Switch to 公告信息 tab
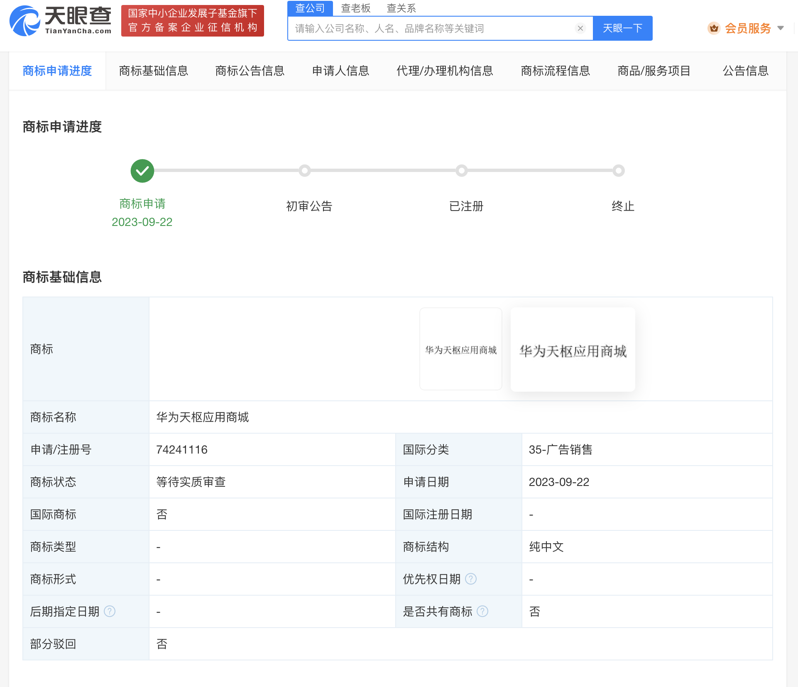The width and height of the screenshot is (798, 687). pos(746,71)
